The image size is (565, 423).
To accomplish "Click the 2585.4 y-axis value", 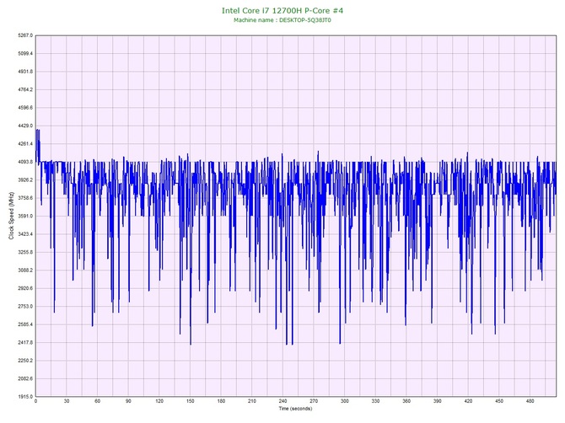I will click(x=25, y=324).
